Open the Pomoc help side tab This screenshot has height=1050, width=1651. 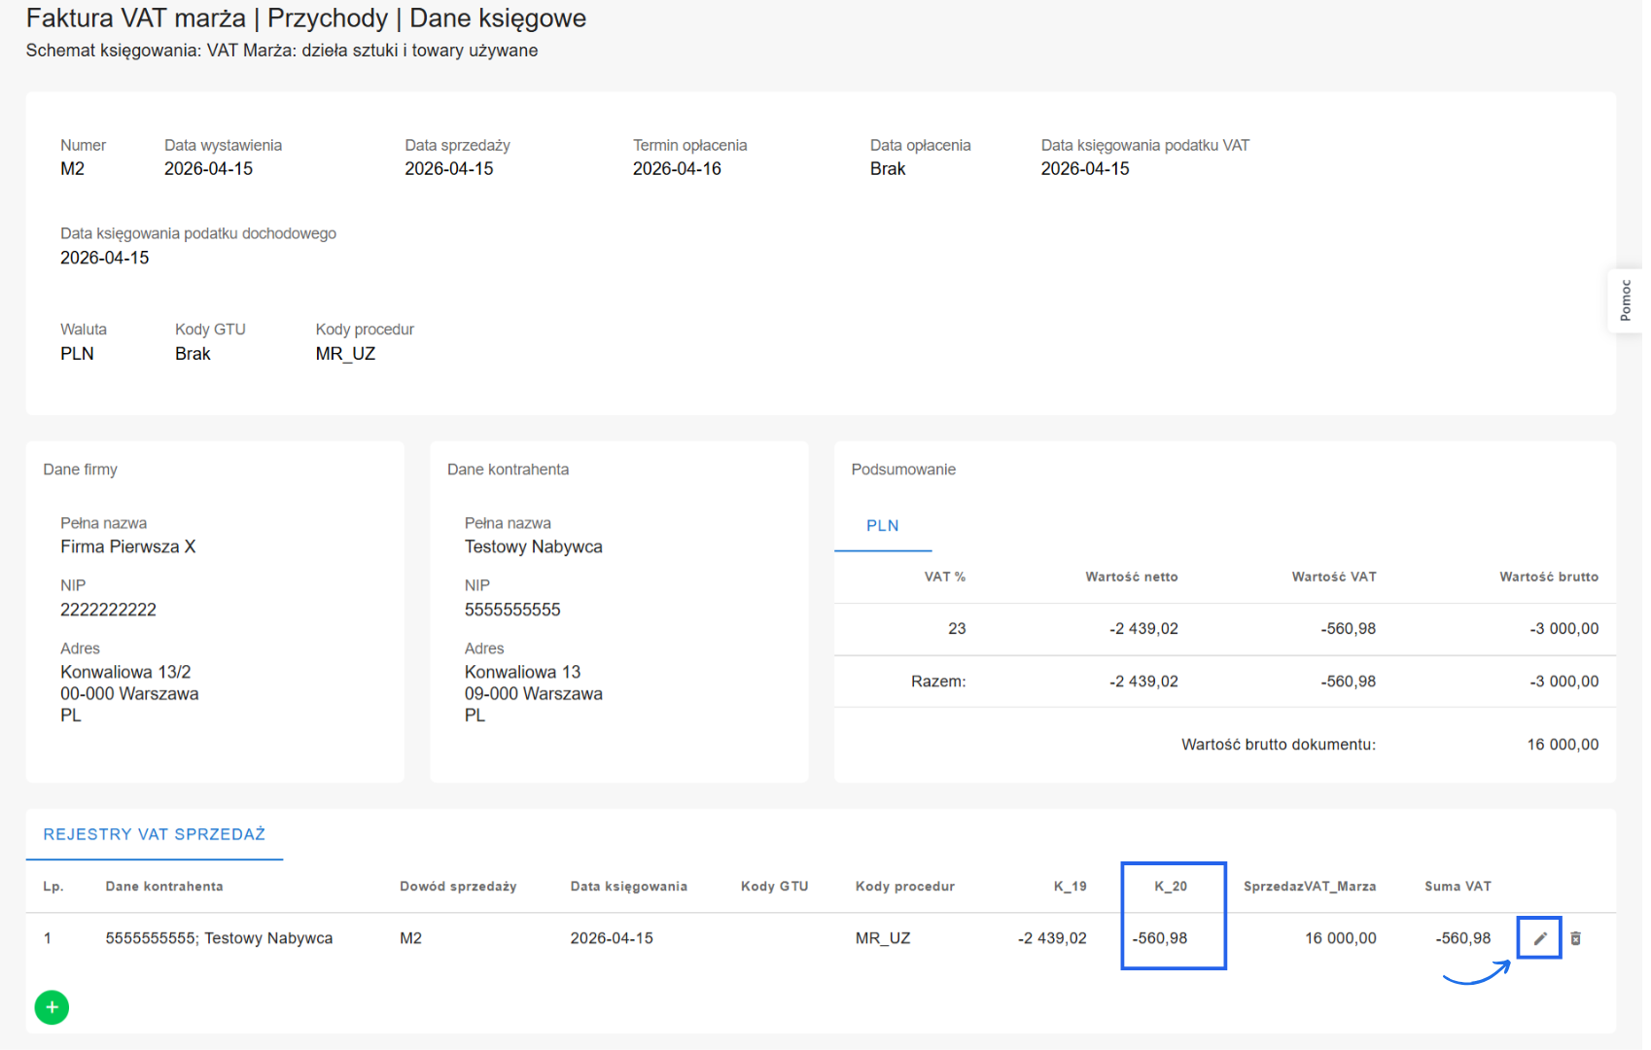click(x=1625, y=301)
